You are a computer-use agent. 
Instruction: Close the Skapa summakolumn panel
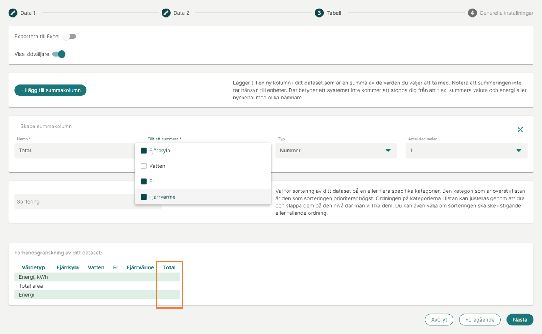click(520, 130)
